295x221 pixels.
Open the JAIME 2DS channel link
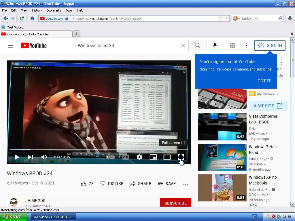click(x=35, y=201)
